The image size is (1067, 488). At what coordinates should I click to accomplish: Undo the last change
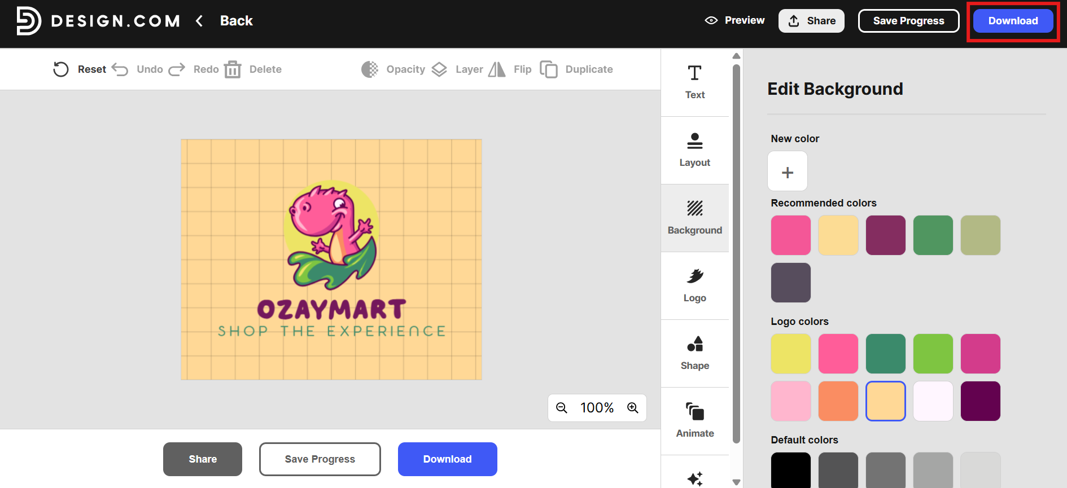(137, 69)
